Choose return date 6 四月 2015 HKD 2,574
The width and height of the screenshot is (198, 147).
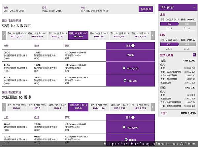pyautogui.click(x=140, y=107)
